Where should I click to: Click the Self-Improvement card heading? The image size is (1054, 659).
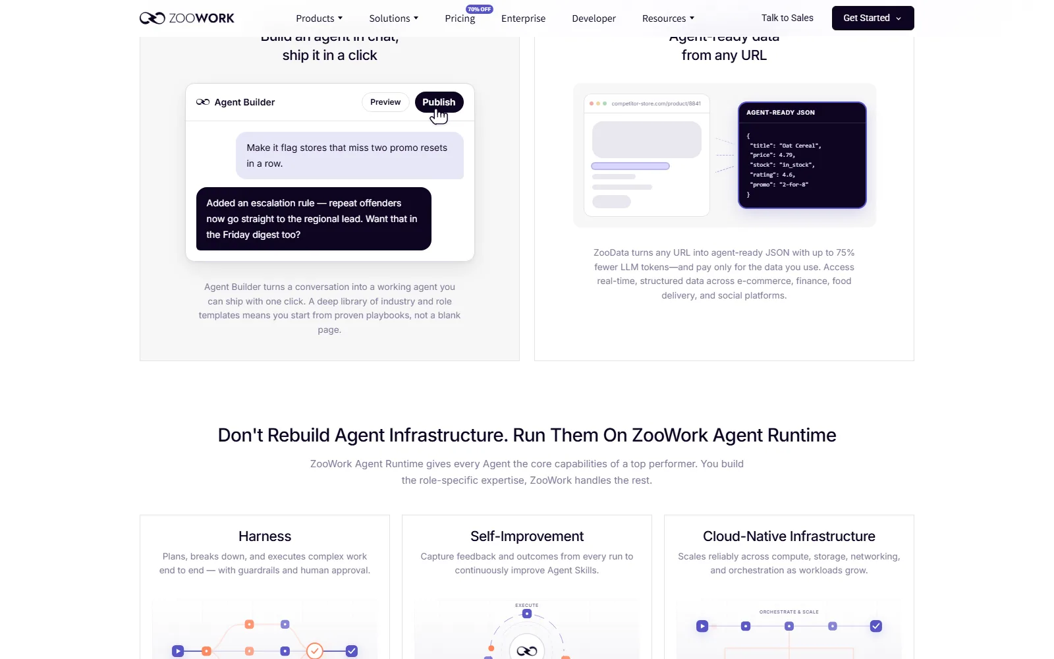(x=527, y=536)
